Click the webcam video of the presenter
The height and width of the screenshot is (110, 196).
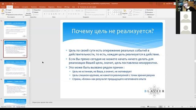[186, 5]
